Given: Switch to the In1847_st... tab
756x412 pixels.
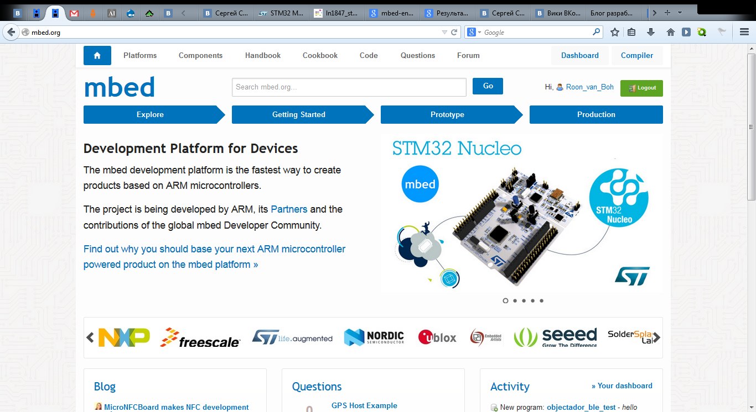Looking at the screenshot, I should point(337,13).
